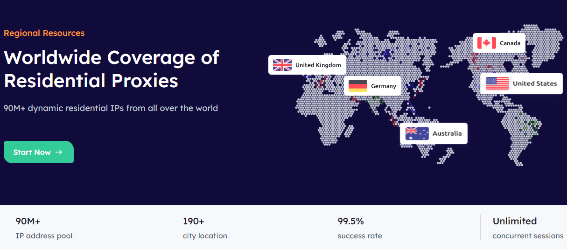The height and width of the screenshot is (250, 567).
Task: Click the Australia flag icon
Action: click(x=417, y=133)
